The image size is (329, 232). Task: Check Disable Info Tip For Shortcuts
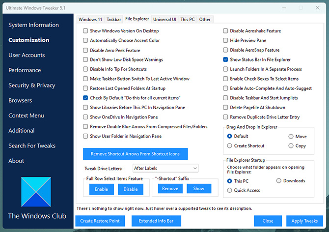(85, 69)
